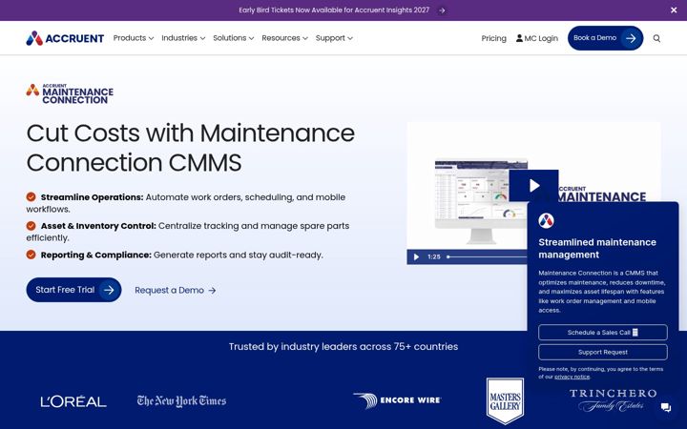
Task: Click the Maintenance Connection product logo
Action: [x=70, y=93]
